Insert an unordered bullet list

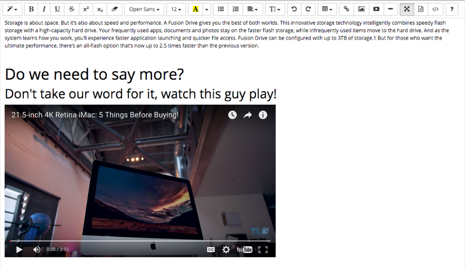point(221,9)
